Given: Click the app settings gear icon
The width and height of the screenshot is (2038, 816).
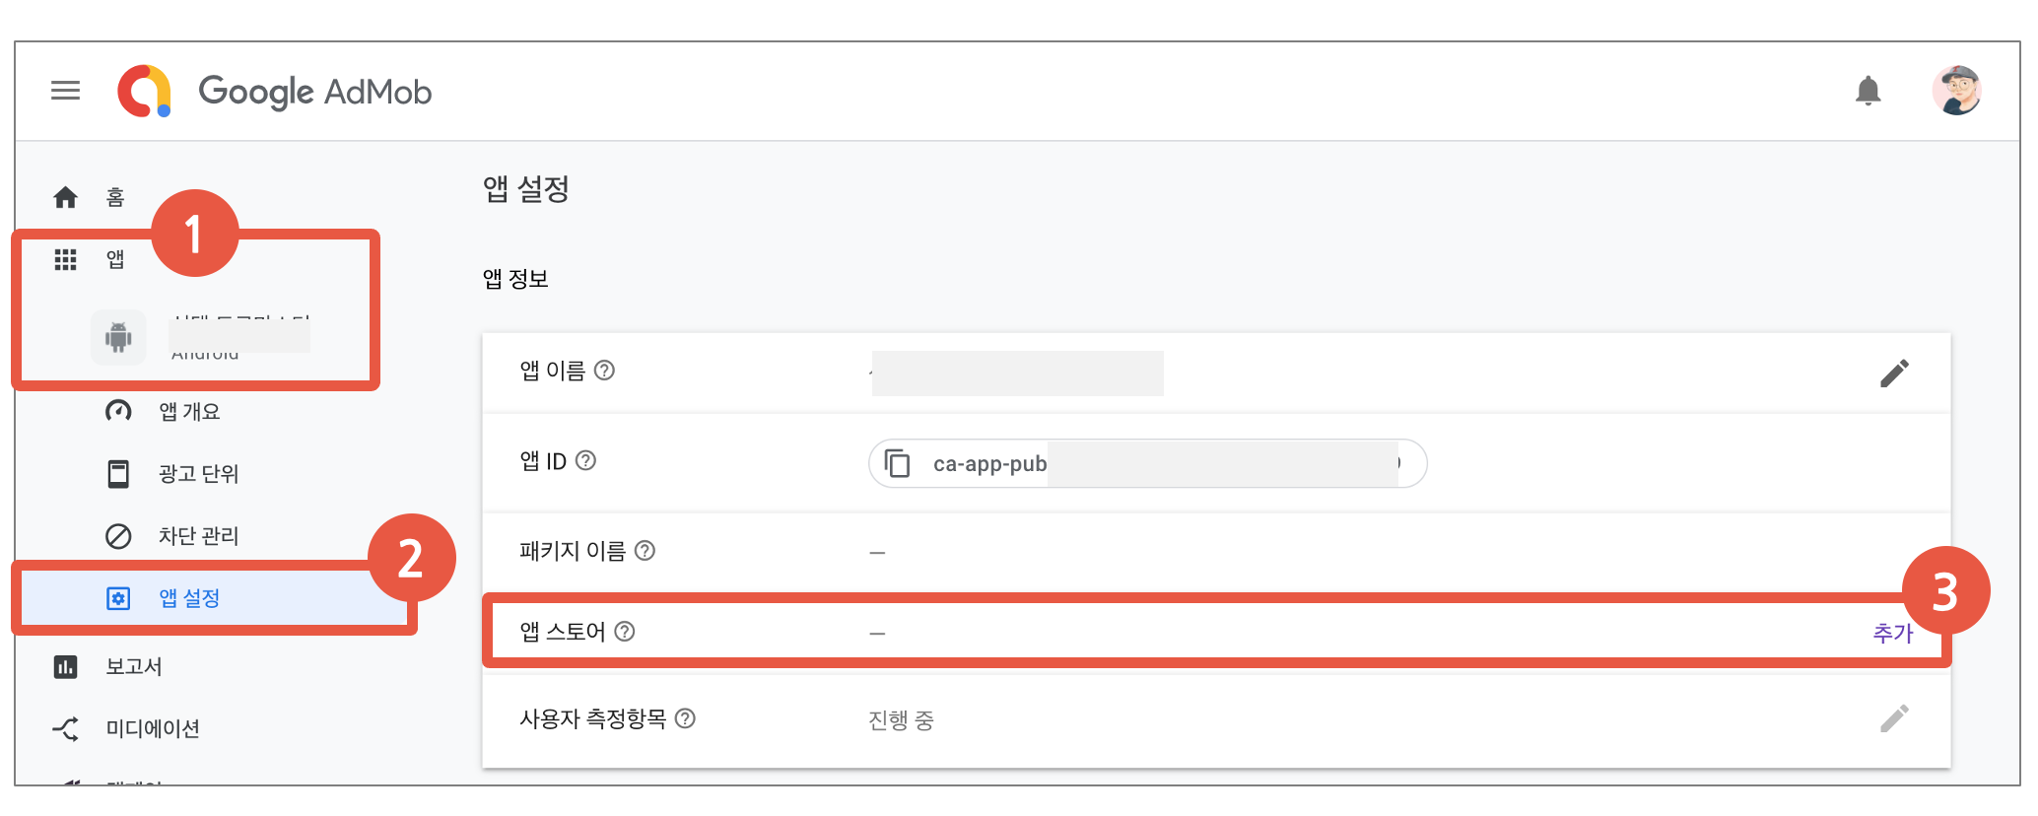Looking at the screenshot, I should coord(118,598).
